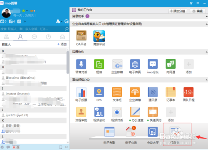
Task: Click the search contacts input field
Action: pos(32,29)
